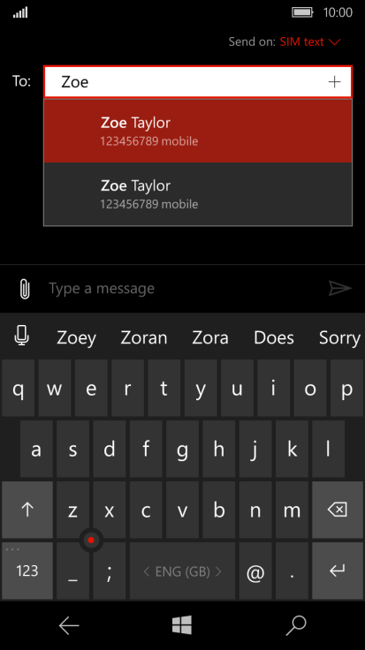Tap the Enter return key
The width and height of the screenshot is (365, 650).
click(x=338, y=571)
